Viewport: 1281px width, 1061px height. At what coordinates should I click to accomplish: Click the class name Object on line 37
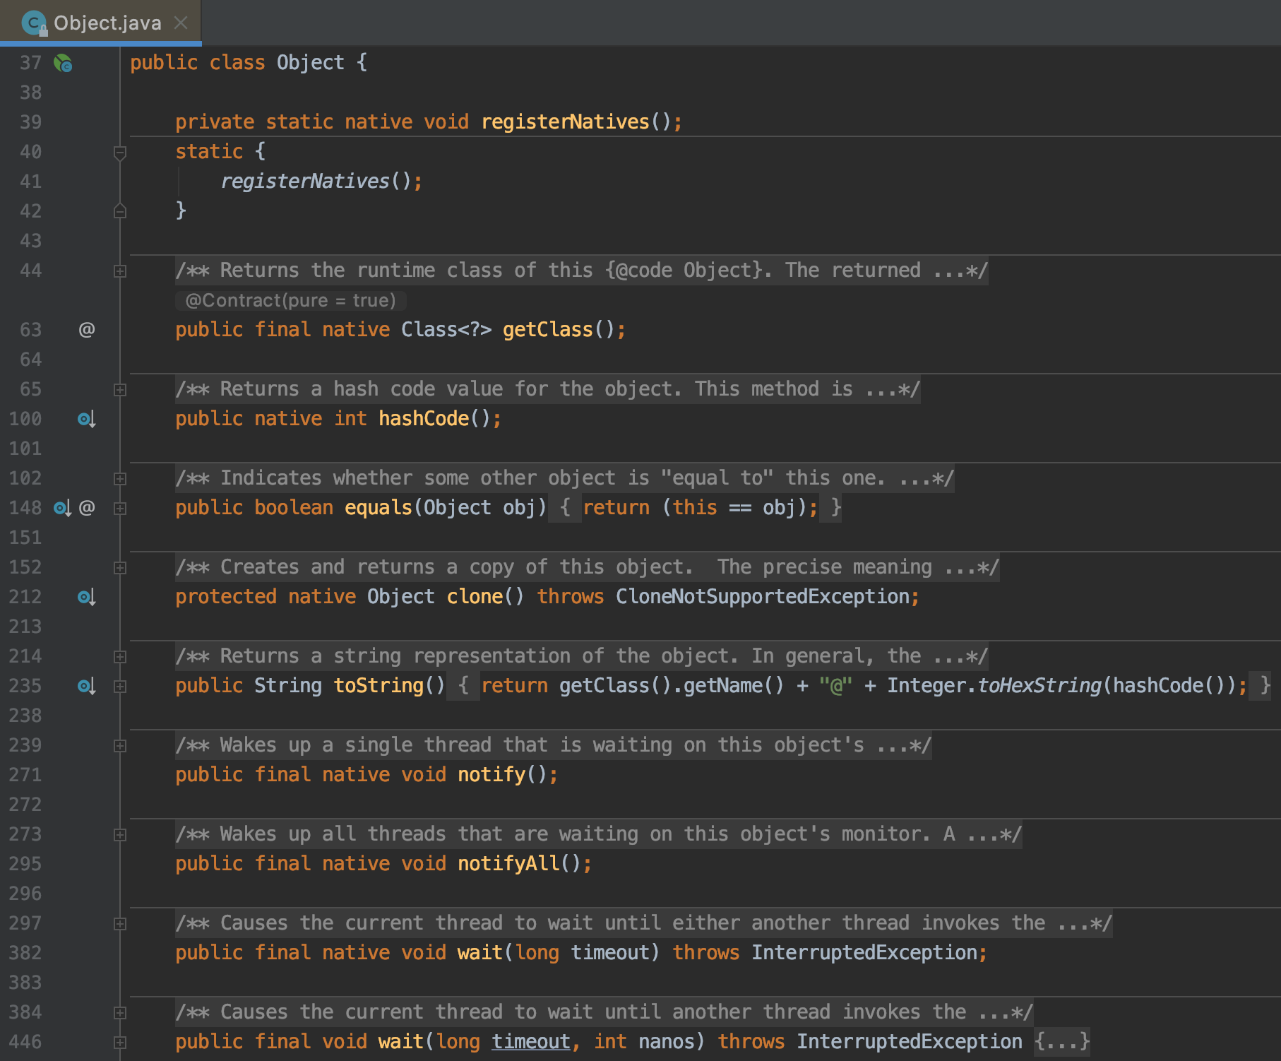point(311,63)
